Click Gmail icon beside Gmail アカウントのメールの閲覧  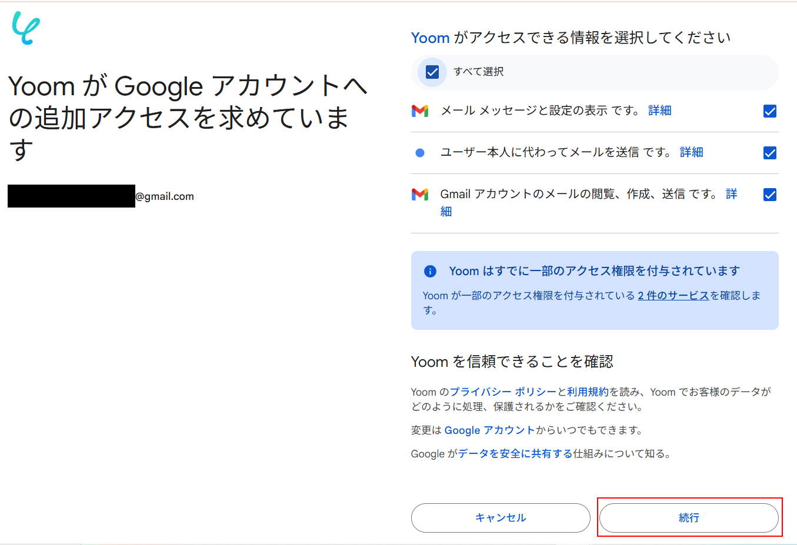point(420,194)
